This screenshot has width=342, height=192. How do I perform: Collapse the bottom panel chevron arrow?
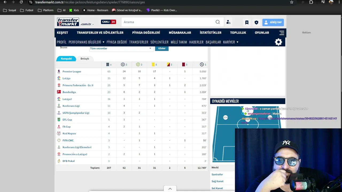pyautogui.click(x=170, y=189)
